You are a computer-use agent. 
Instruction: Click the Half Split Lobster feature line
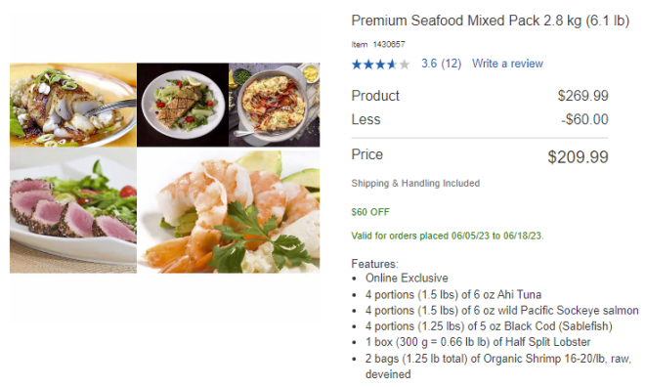point(478,342)
